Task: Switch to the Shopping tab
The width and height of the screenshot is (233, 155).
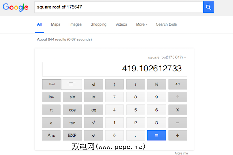Action: pos(98,24)
